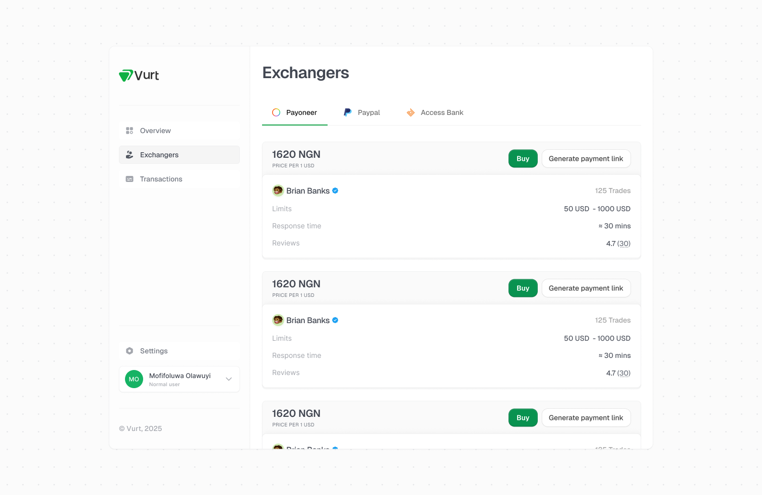Click verified badge in second Brian Banks card
Screen dimensions: 762x495
click(x=335, y=320)
